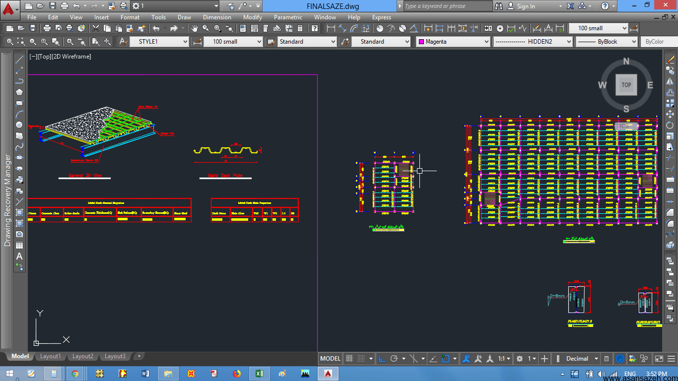Click the magenta color swatch square
Image resolution: width=678 pixels, height=381 pixels.
coord(421,42)
